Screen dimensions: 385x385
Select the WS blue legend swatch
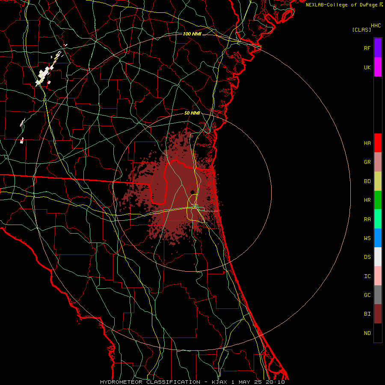[378, 238]
